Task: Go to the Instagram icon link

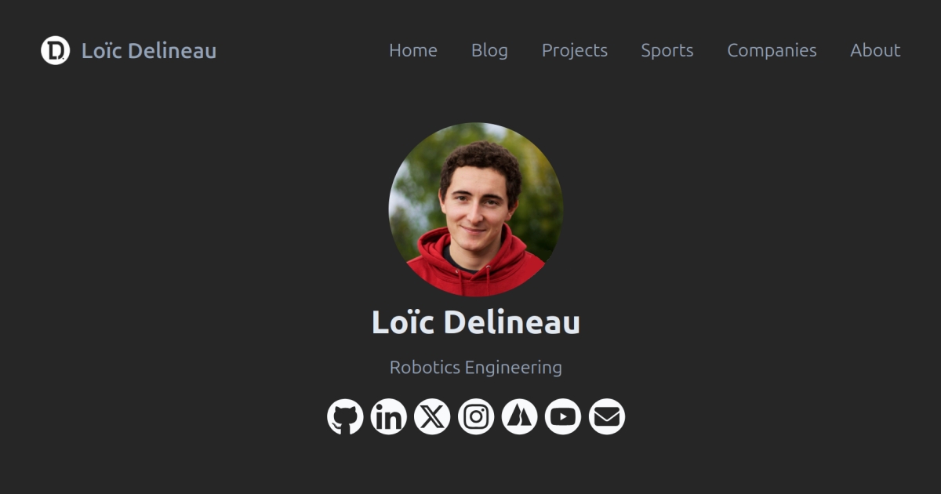Action: click(x=476, y=416)
